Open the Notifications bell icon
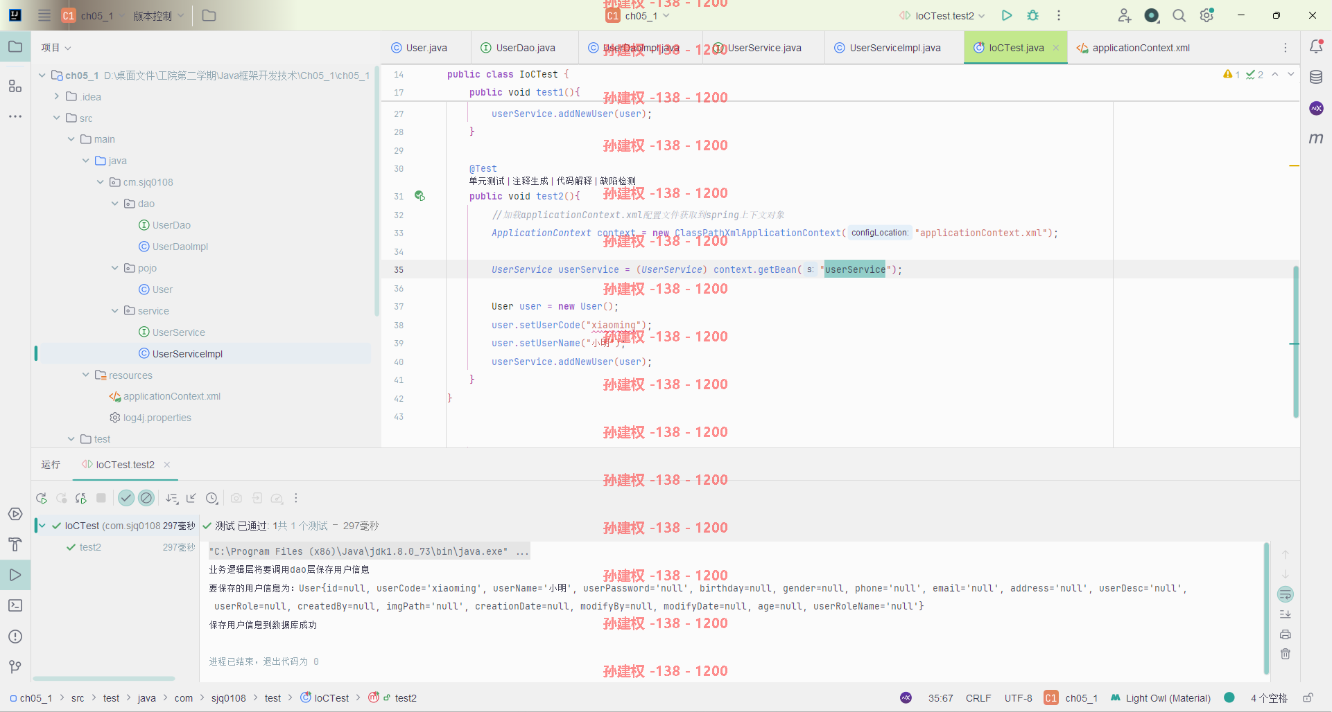Image resolution: width=1332 pixels, height=712 pixels. coord(1315,46)
